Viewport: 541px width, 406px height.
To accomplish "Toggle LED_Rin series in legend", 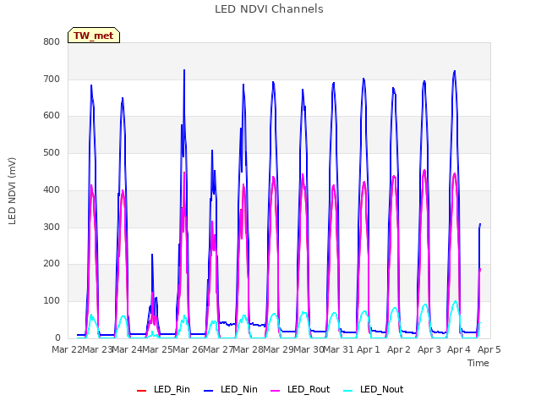I will (x=163, y=389).
